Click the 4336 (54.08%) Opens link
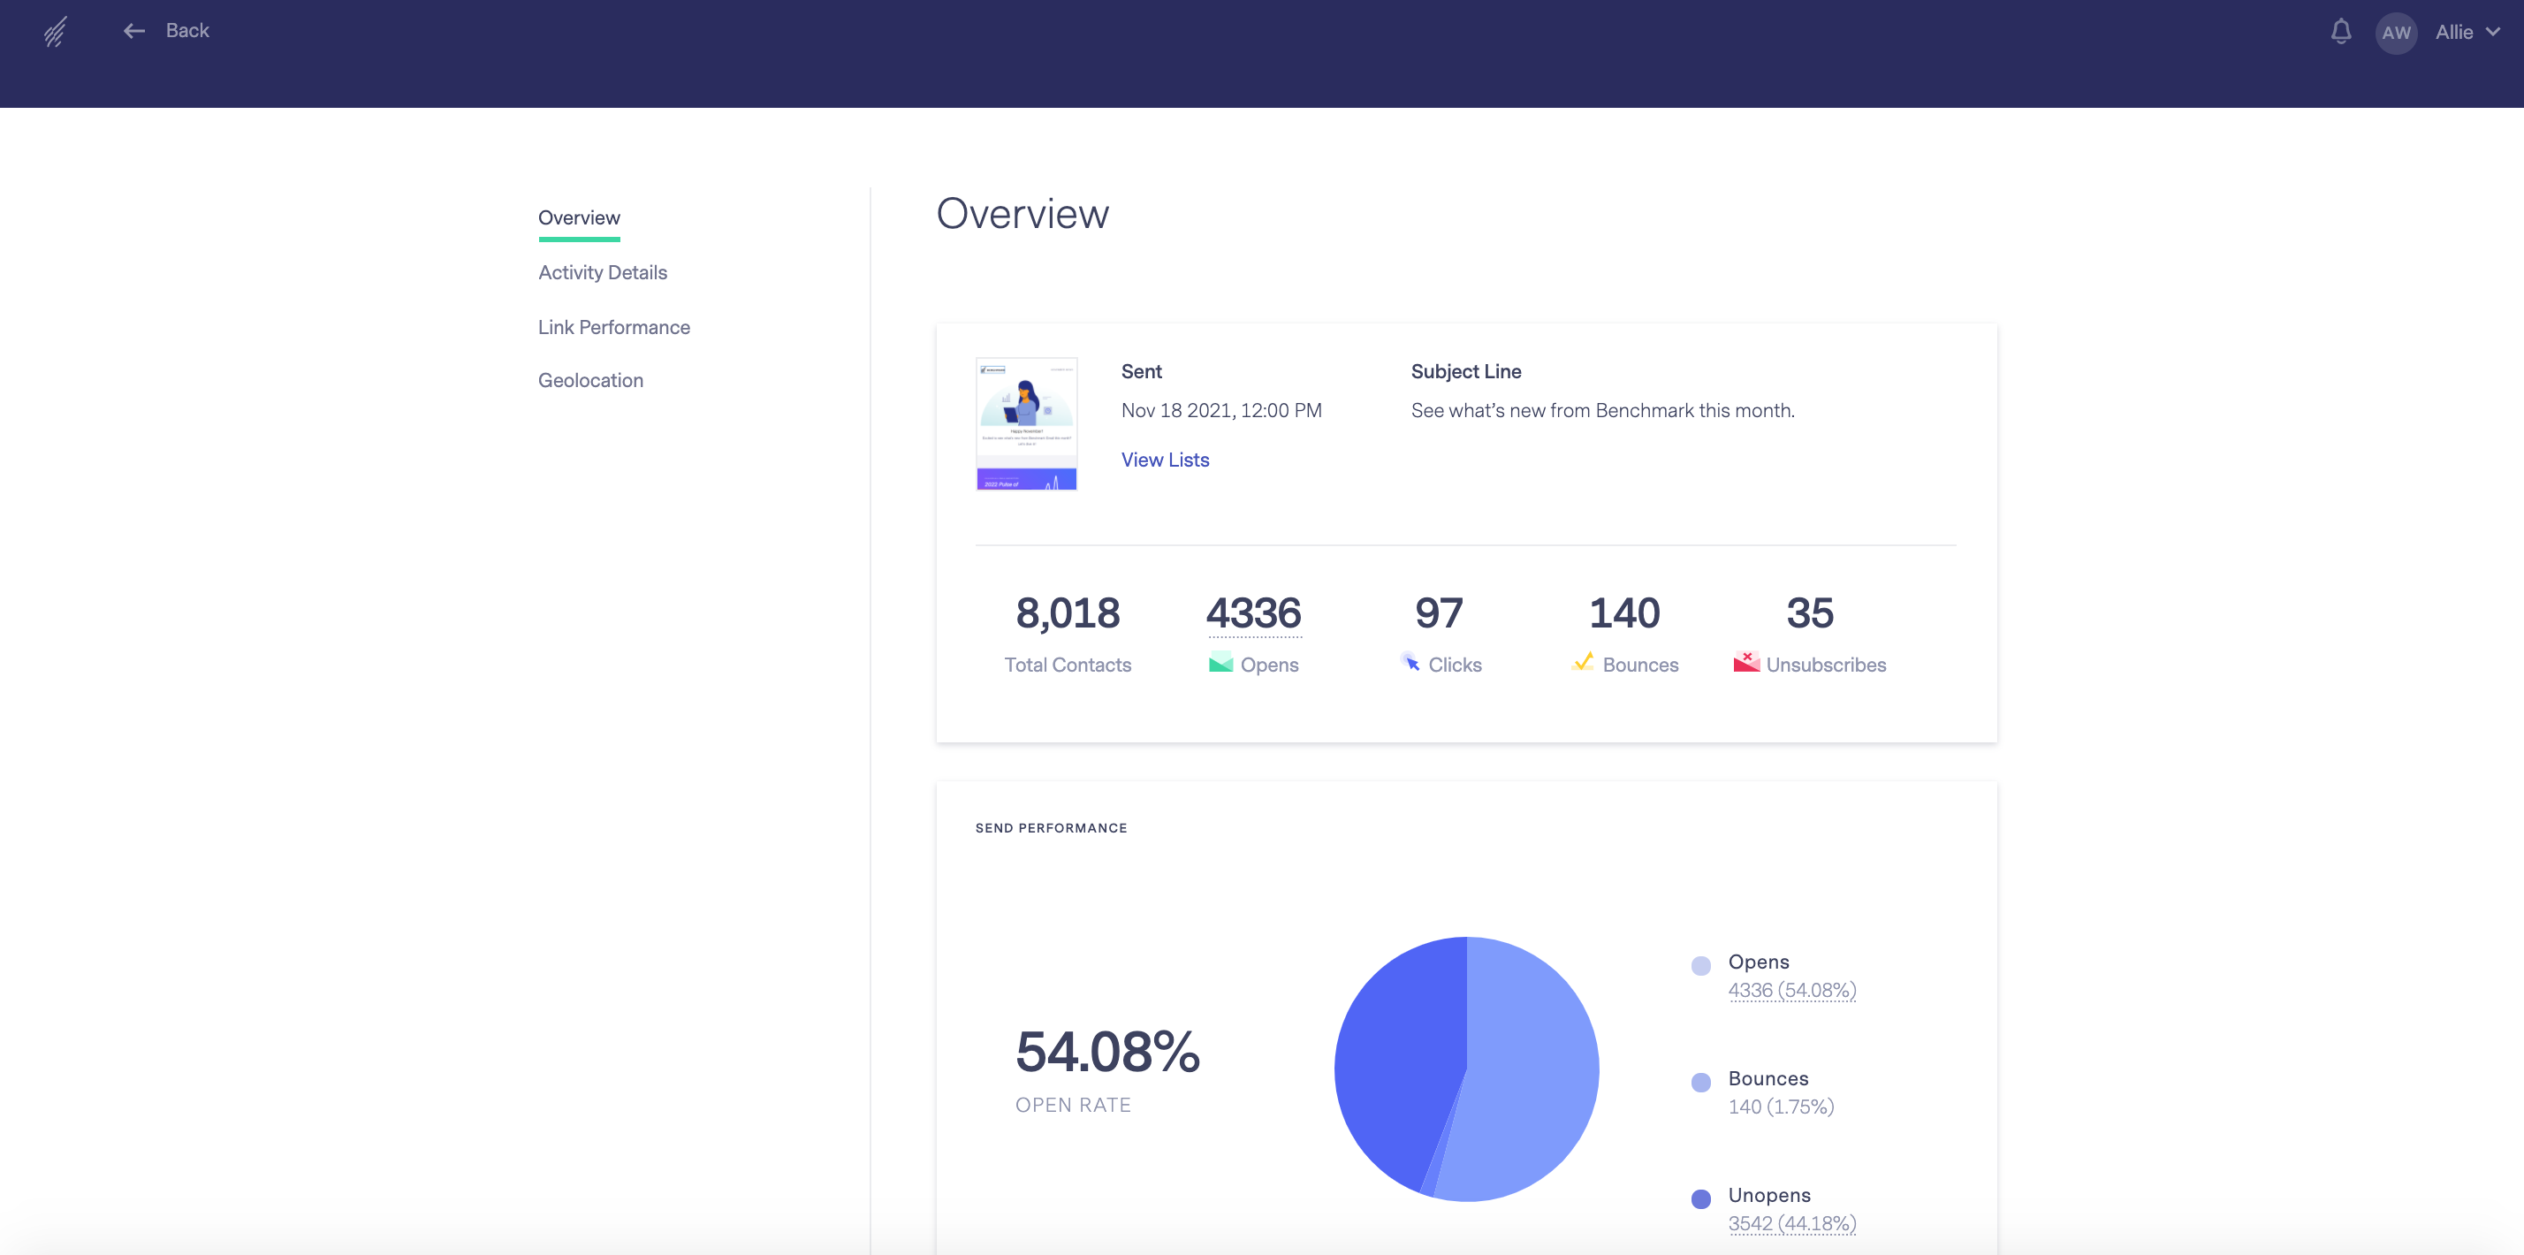Image resolution: width=2524 pixels, height=1255 pixels. click(1791, 990)
